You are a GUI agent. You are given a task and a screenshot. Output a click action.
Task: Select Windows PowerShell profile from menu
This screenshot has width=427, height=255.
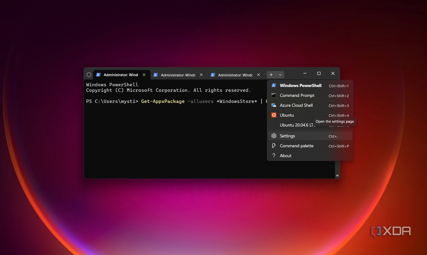[x=310, y=86]
